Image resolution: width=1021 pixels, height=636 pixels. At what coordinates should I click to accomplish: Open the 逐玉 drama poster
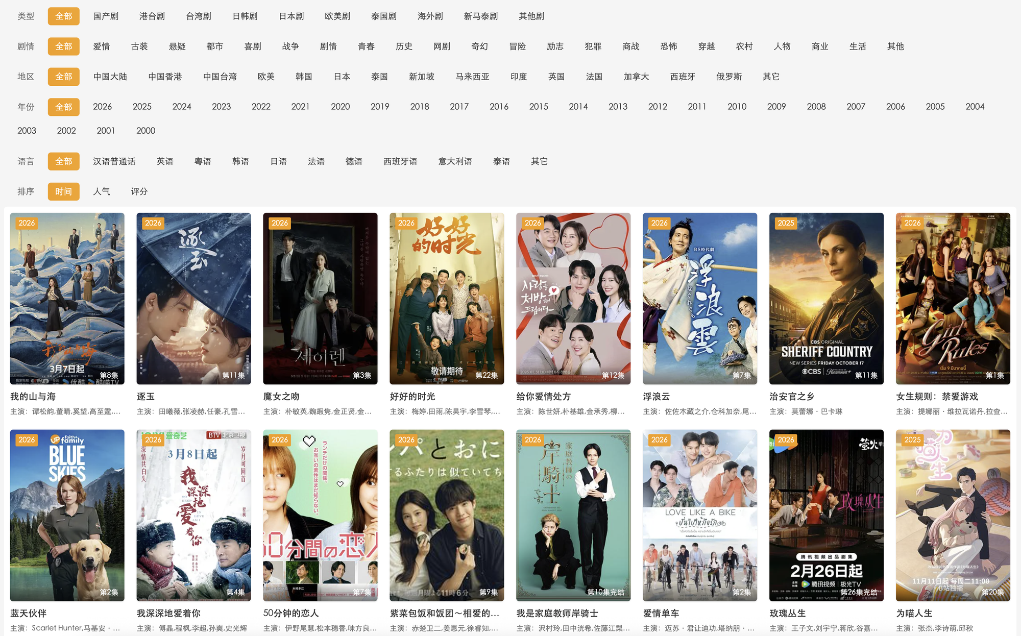pos(193,298)
